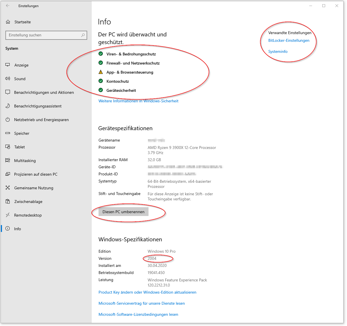
Task: Click the Info circle icon in sidebar
Action: (8, 229)
